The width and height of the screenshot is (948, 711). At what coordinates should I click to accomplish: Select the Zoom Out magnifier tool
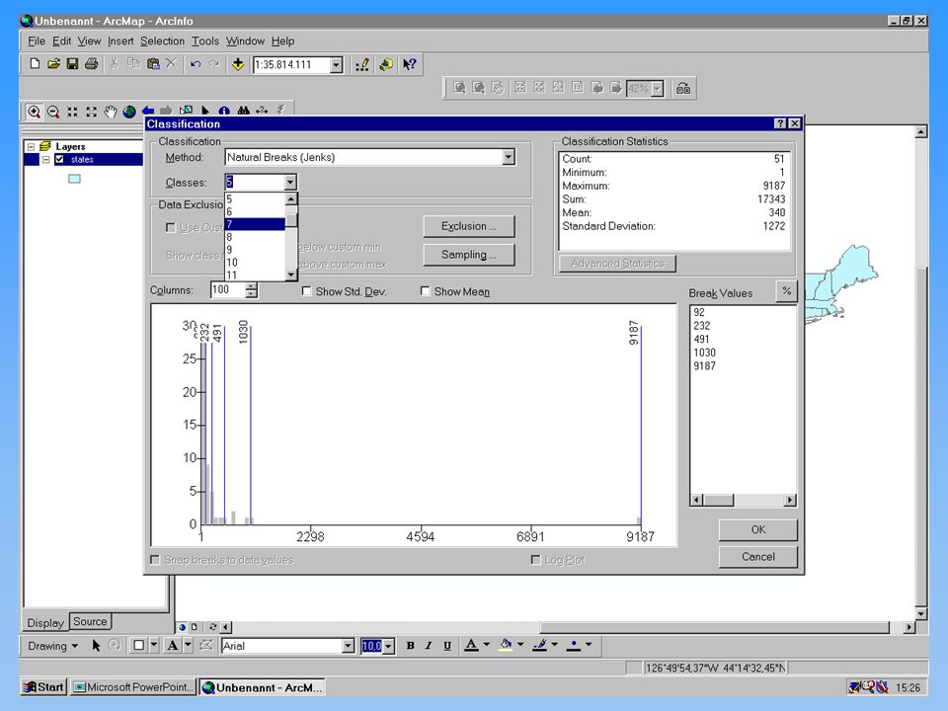(53, 112)
